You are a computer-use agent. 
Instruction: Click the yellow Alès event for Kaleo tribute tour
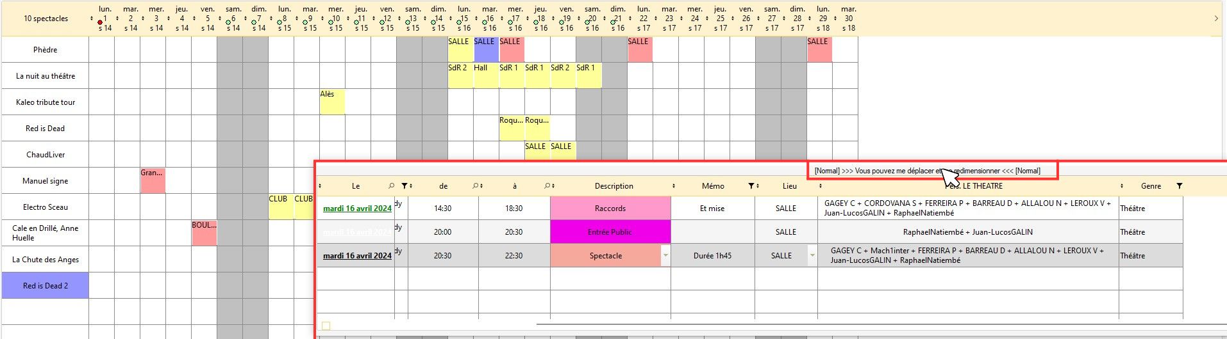pos(331,102)
